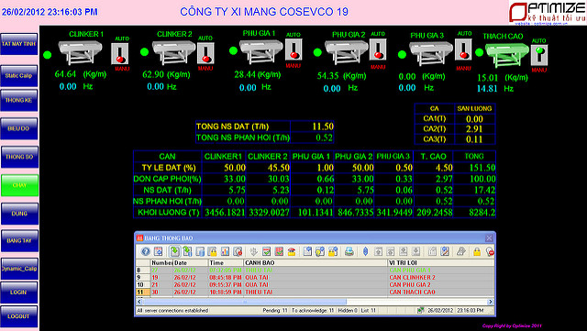The height and width of the screenshot is (331, 587).
Task: Click the green-check acknowledge icon
Action: 266,251
